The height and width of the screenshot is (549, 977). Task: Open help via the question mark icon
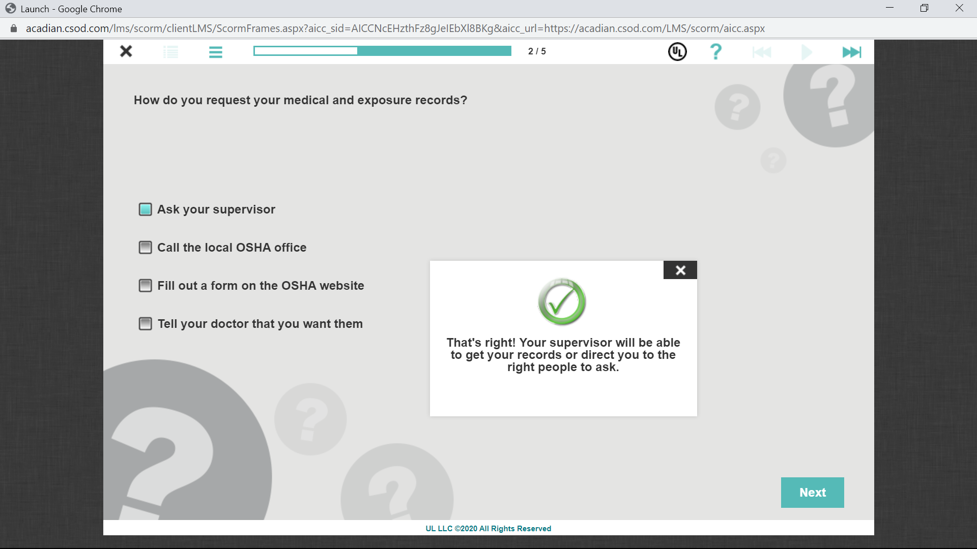(x=715, y=51)
